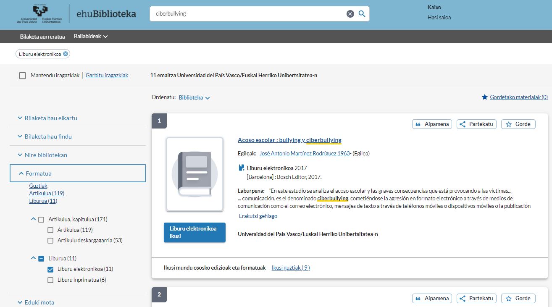Toggle Mantendu iragazkiak checkbox
This screenshot has width=552, height=307.
23,76
